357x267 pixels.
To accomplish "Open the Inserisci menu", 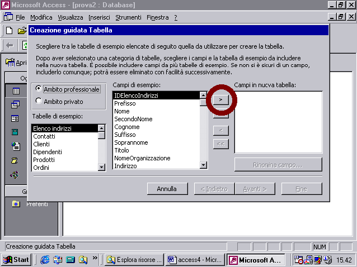I will coord(99,17).
